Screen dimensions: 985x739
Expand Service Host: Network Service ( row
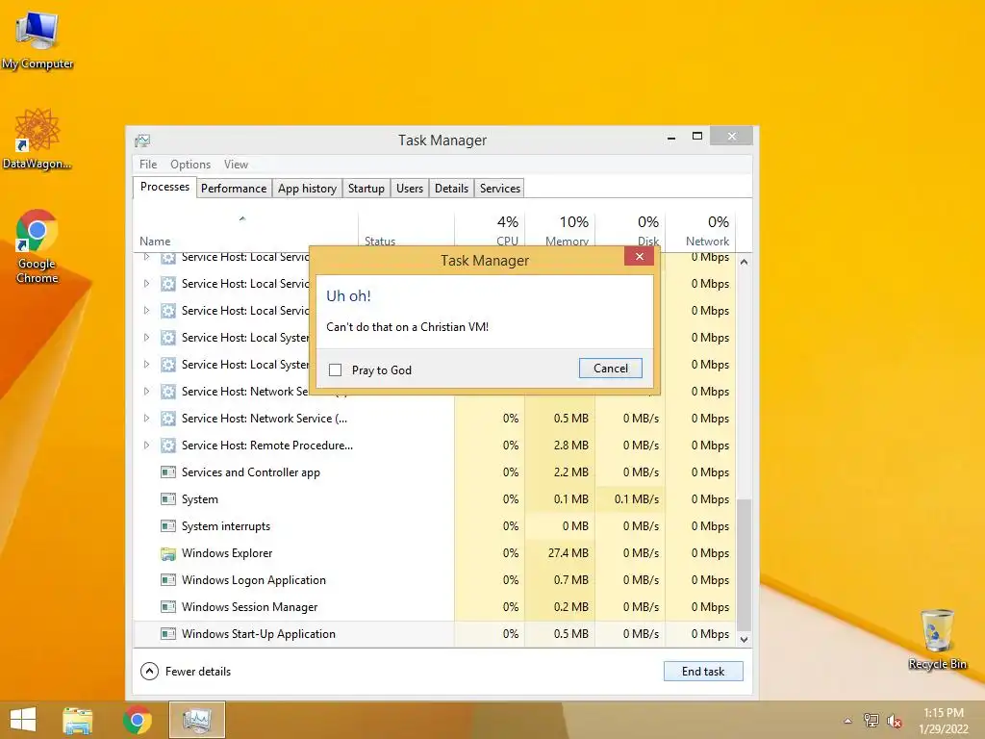[146, 419]
